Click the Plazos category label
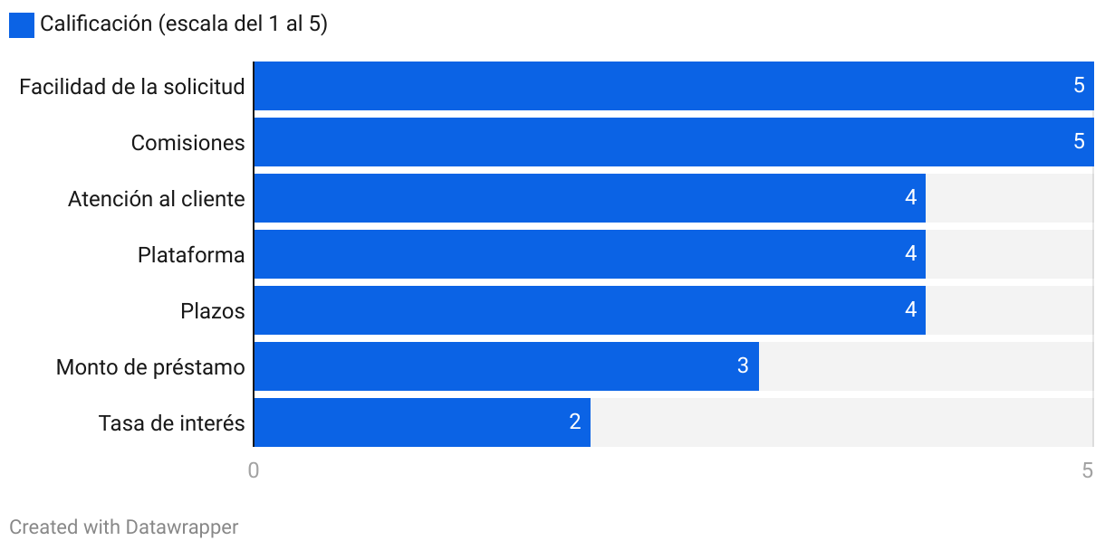 pos(213,311)
